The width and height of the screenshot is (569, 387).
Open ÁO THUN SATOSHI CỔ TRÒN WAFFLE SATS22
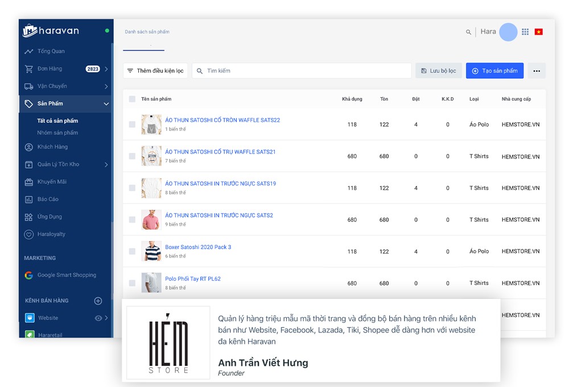[x=222, y=120]
